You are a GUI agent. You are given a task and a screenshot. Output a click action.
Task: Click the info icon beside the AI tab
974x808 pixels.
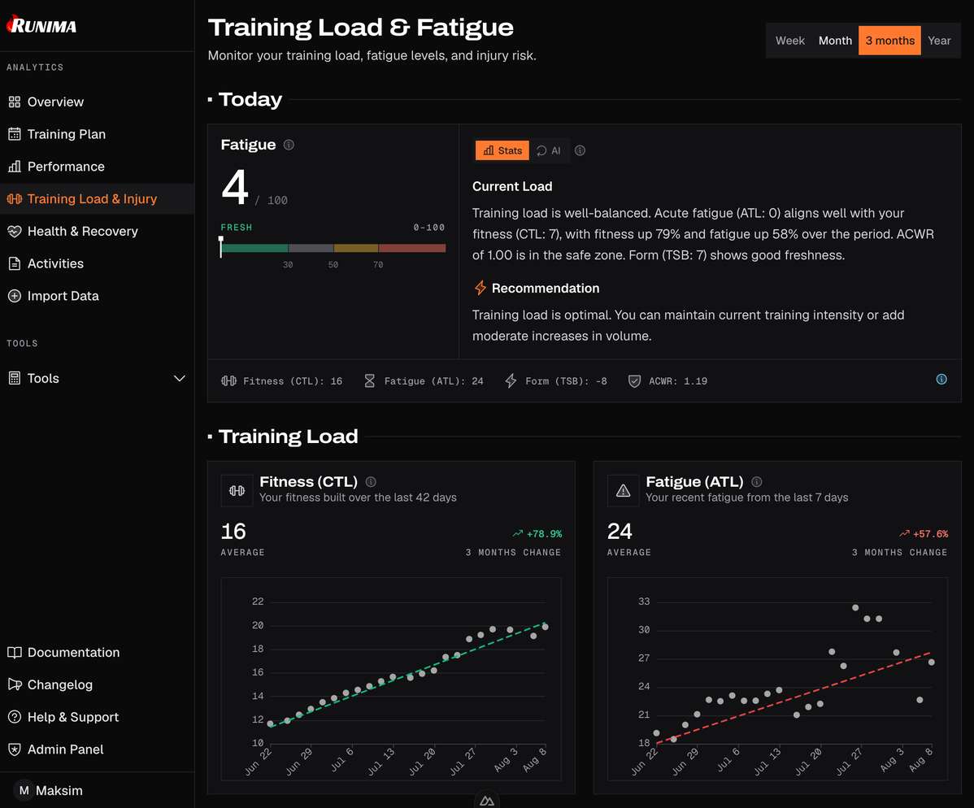(x=580, y=150)
